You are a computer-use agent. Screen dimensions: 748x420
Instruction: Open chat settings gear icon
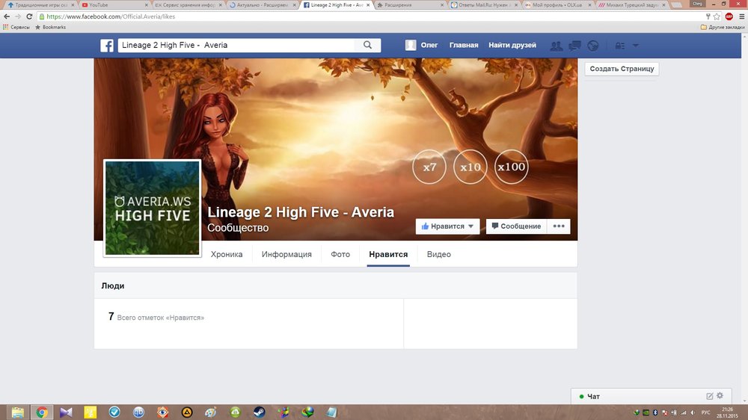[720, 396]
